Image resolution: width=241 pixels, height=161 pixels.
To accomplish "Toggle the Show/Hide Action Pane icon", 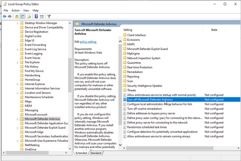I will pyautogui.click(x=41, y=16).
